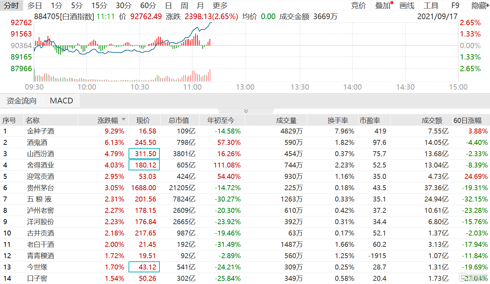Screen dimensions: 490x284
Task: Select the 五粮液 stock row
Action: [245, 199]
